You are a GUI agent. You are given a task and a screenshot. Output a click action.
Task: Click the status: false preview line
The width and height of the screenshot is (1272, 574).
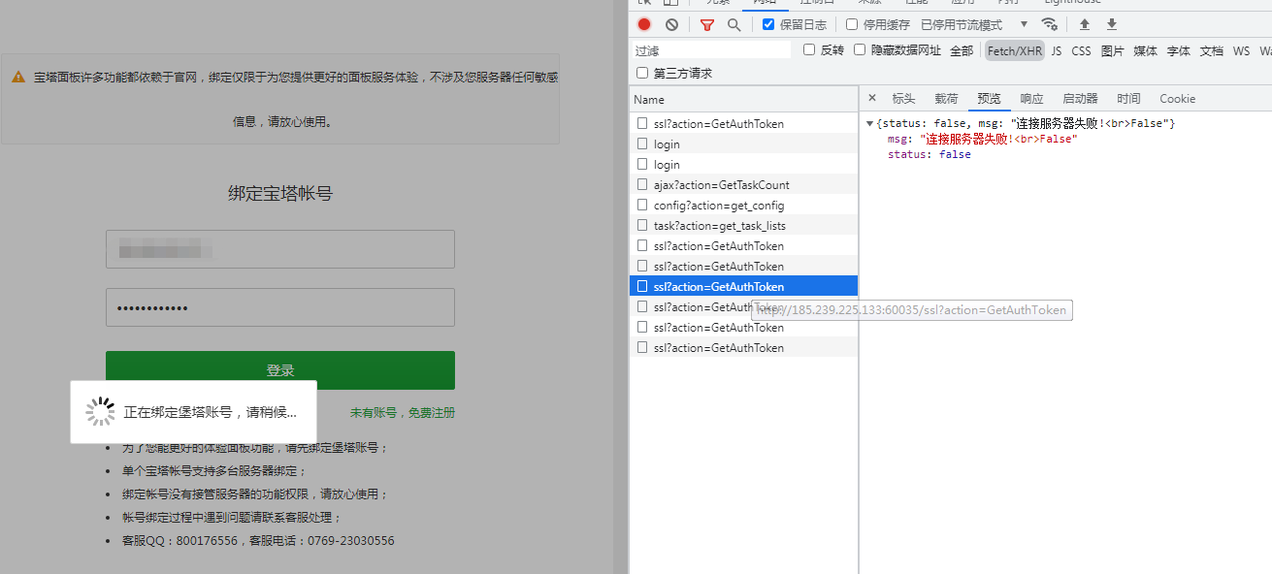pos(929,154)
